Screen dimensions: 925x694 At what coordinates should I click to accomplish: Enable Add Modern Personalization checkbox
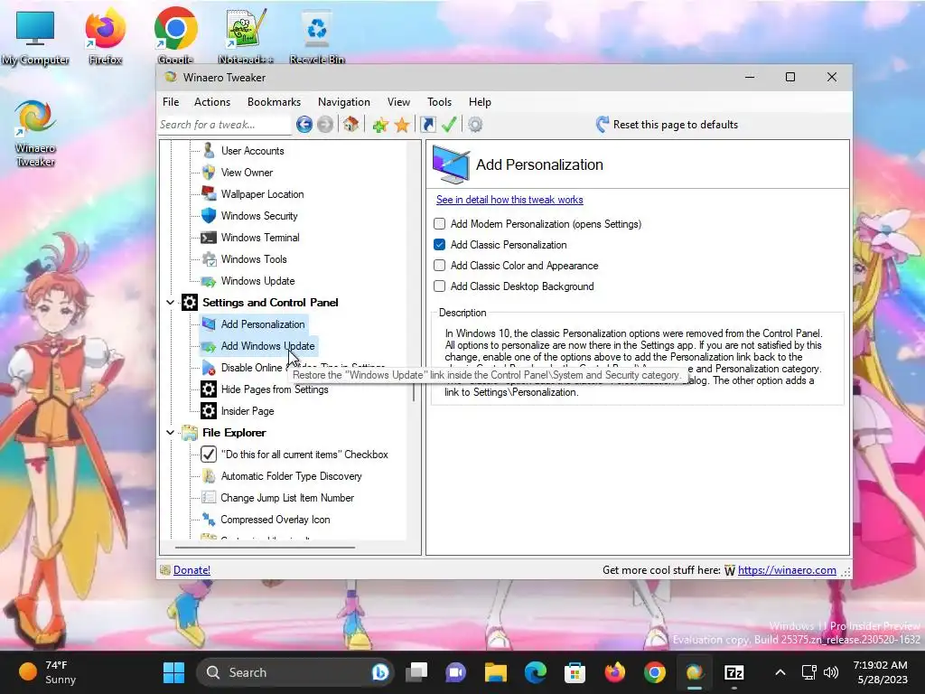click(x=440, y=224)
